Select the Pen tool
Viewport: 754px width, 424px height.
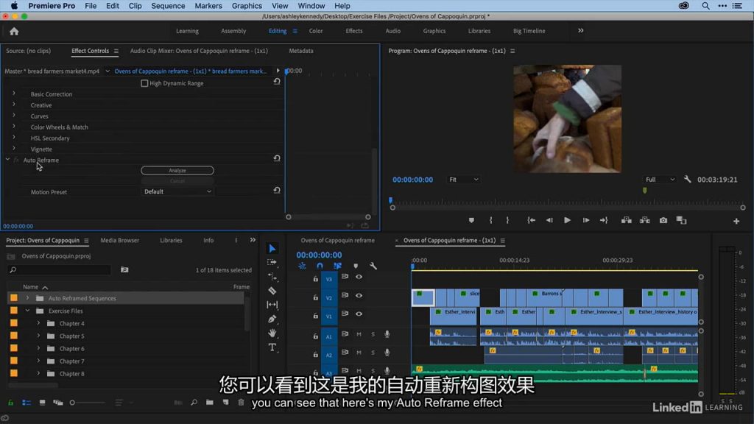pos(272,319)
